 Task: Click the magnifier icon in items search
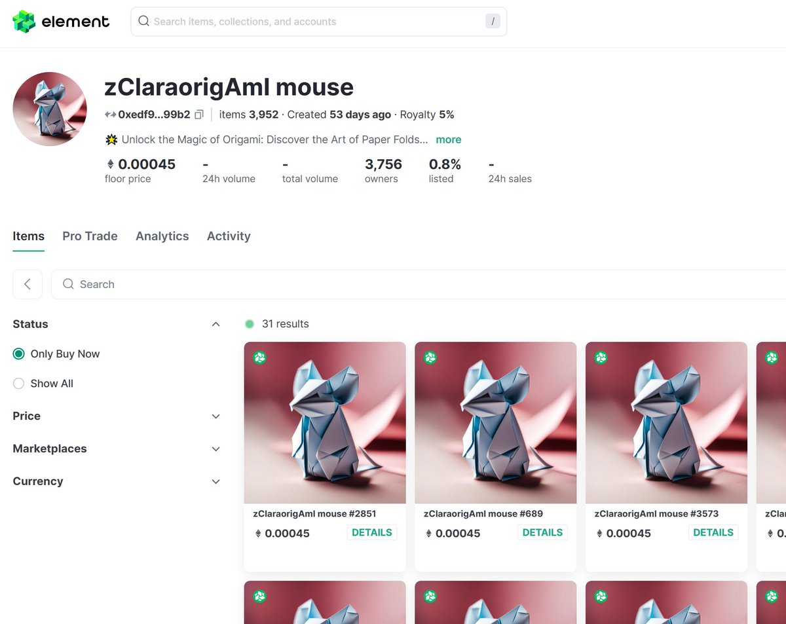tap(68, 284)
